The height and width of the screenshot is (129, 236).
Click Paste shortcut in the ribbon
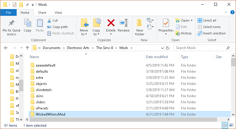61,33
